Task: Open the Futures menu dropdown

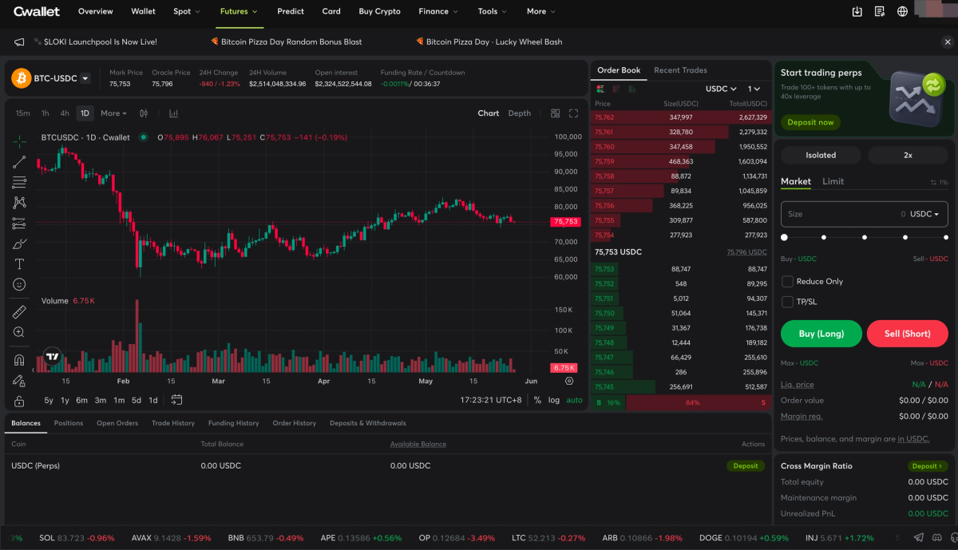Action: (x=239, y=11)
